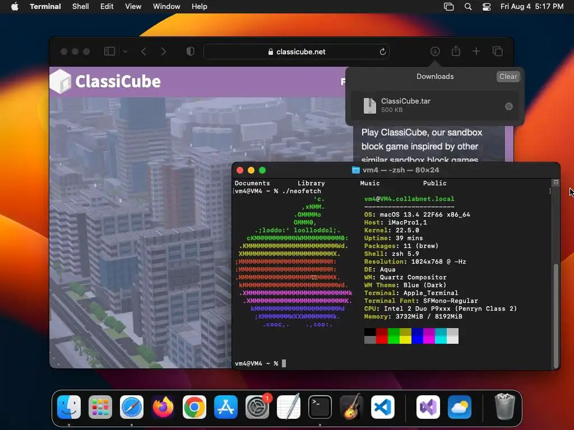This screenshot has height=430, width=574.
Task: Show Safari tab overview
Action: (x=498, y=51)
